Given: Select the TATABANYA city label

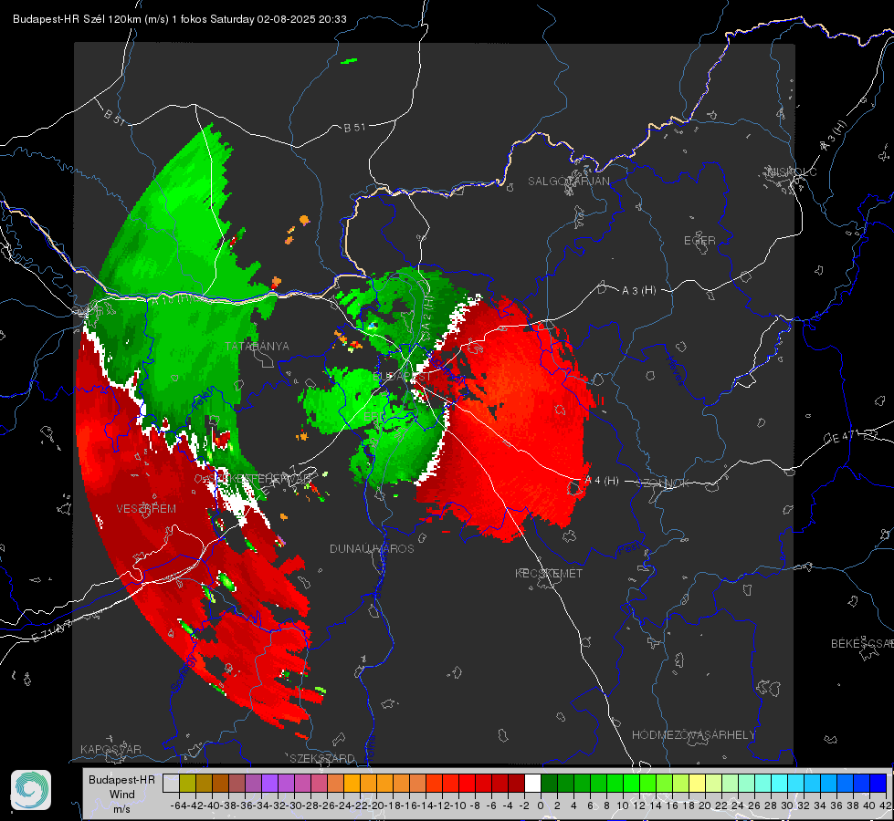Looking at the screenshot, I should click(258, 346).
